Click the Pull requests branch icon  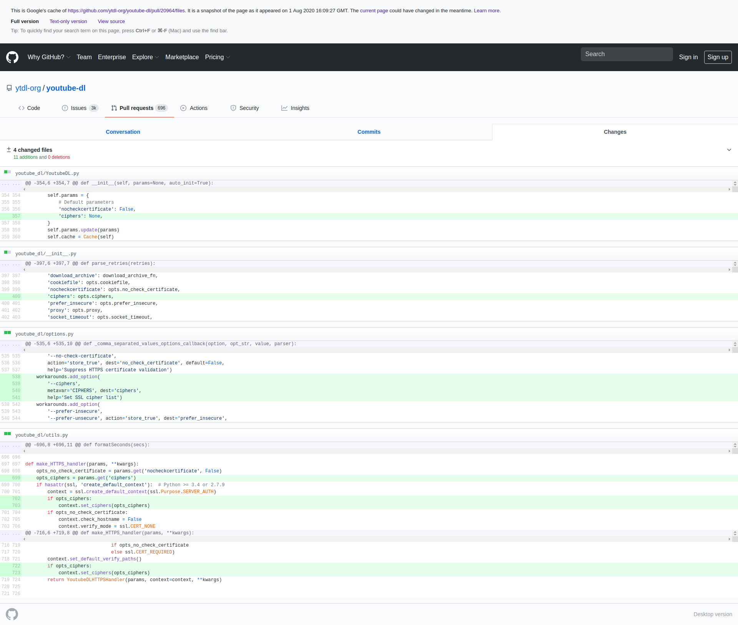coord(114,108)
